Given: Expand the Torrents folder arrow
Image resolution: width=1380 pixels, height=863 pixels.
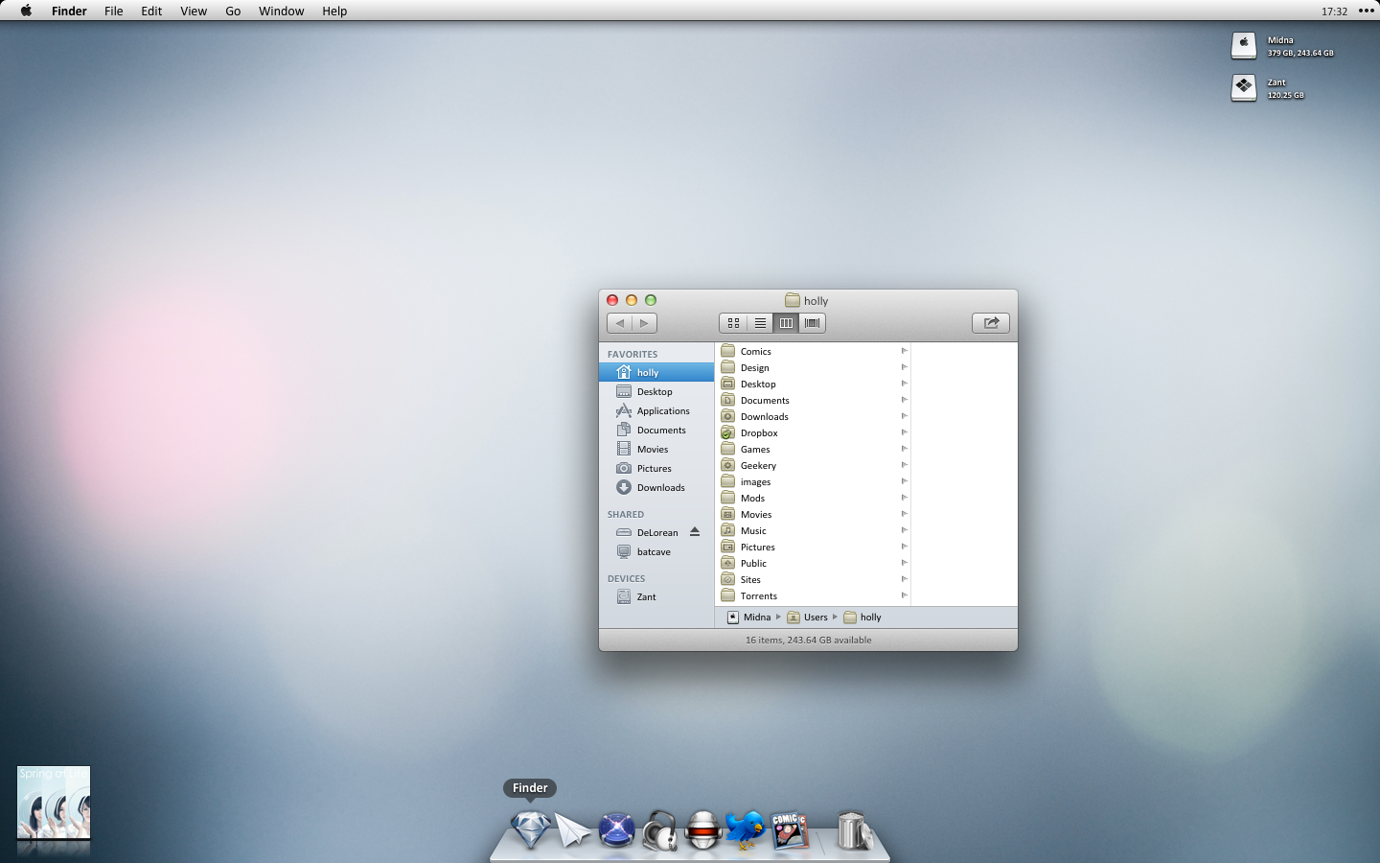Looking at the screenshot, I should [x=904, y=595].
